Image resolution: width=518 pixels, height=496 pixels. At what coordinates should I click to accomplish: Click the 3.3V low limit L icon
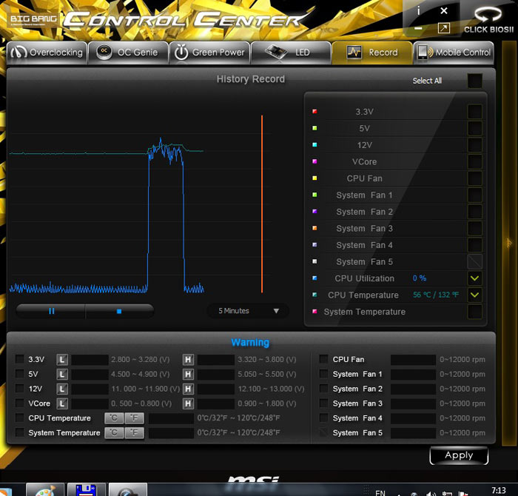(x=62, y=359)
